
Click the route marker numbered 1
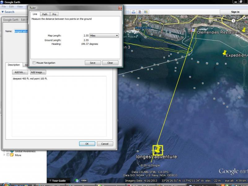[x=233, y=21]
